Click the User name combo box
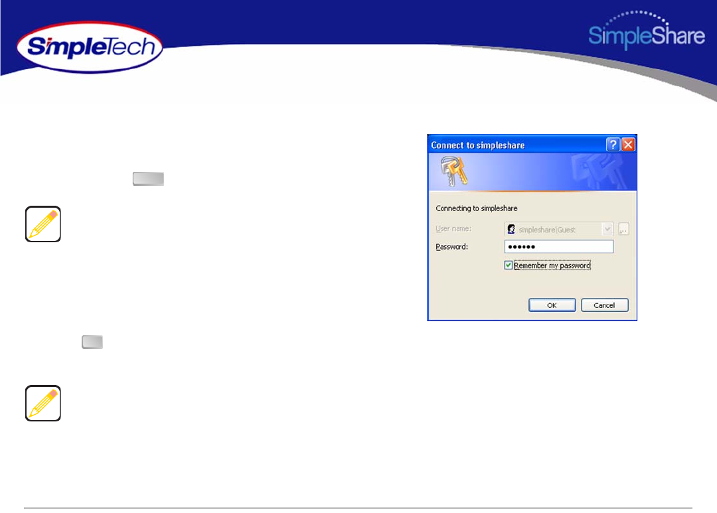The image size is (717, 513). (x=559, y=228)
